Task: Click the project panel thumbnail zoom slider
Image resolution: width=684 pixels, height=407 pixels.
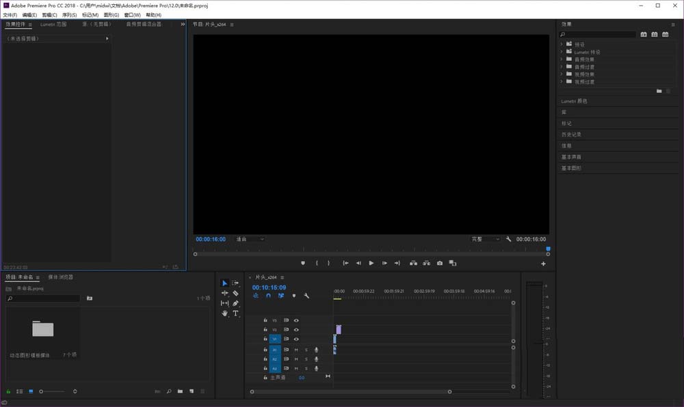Action: [x=42, y=391]
